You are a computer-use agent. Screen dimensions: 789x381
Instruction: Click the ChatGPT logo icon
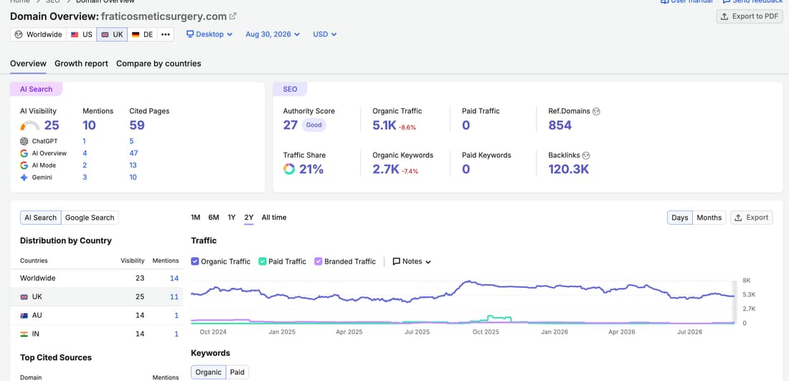point(24,141)
